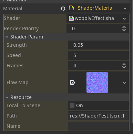Click the Frames value field showing 4
Viewport: 133px width, 134px height.
pyautogui.click(x=95, y=66)
